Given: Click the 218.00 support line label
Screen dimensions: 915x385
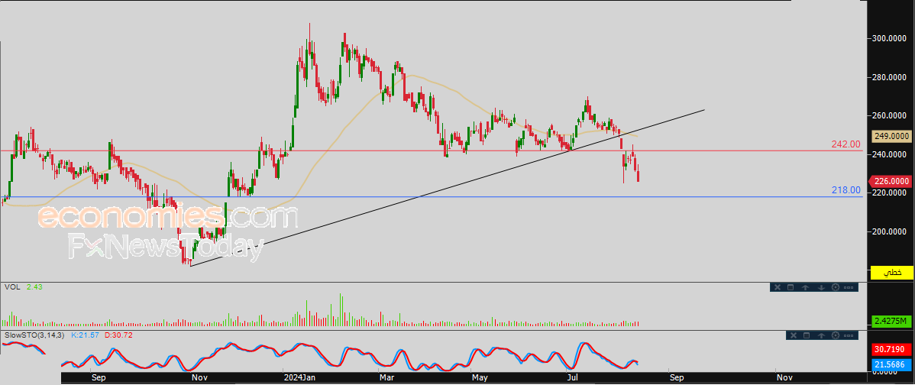Looking at the screenshot, I should (x=846, y=189).
